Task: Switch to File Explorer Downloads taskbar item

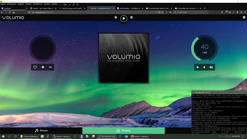Action: 29,136
